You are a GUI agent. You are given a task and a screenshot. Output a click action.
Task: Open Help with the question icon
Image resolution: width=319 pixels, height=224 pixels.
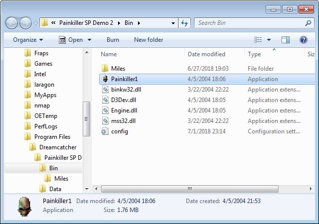pyautogui.click(x=304, y=40)
